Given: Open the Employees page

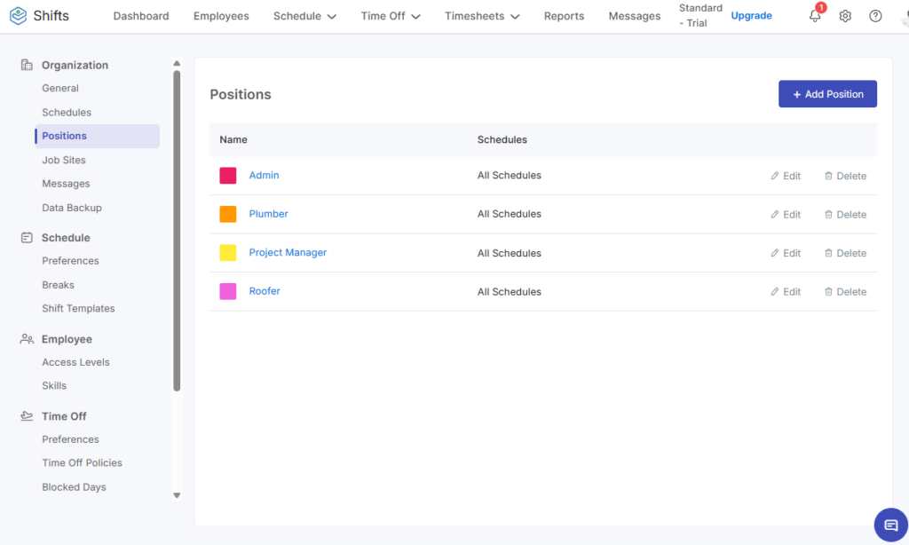Looking at the screenshot, I should tap(221, 16).
